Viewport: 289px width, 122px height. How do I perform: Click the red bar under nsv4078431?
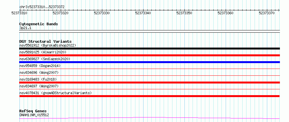point(149,96)
